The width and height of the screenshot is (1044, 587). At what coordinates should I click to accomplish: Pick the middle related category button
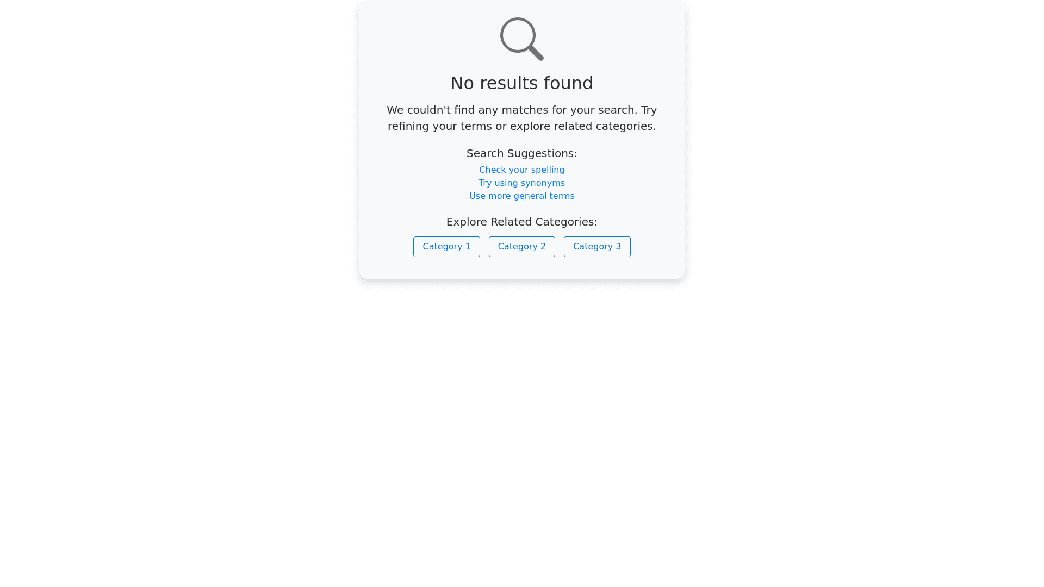522,247
